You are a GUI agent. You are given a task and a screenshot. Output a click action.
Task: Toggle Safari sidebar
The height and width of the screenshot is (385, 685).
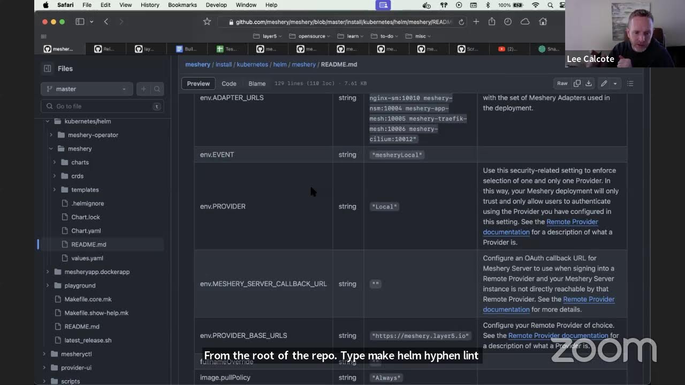pos(80,21)
